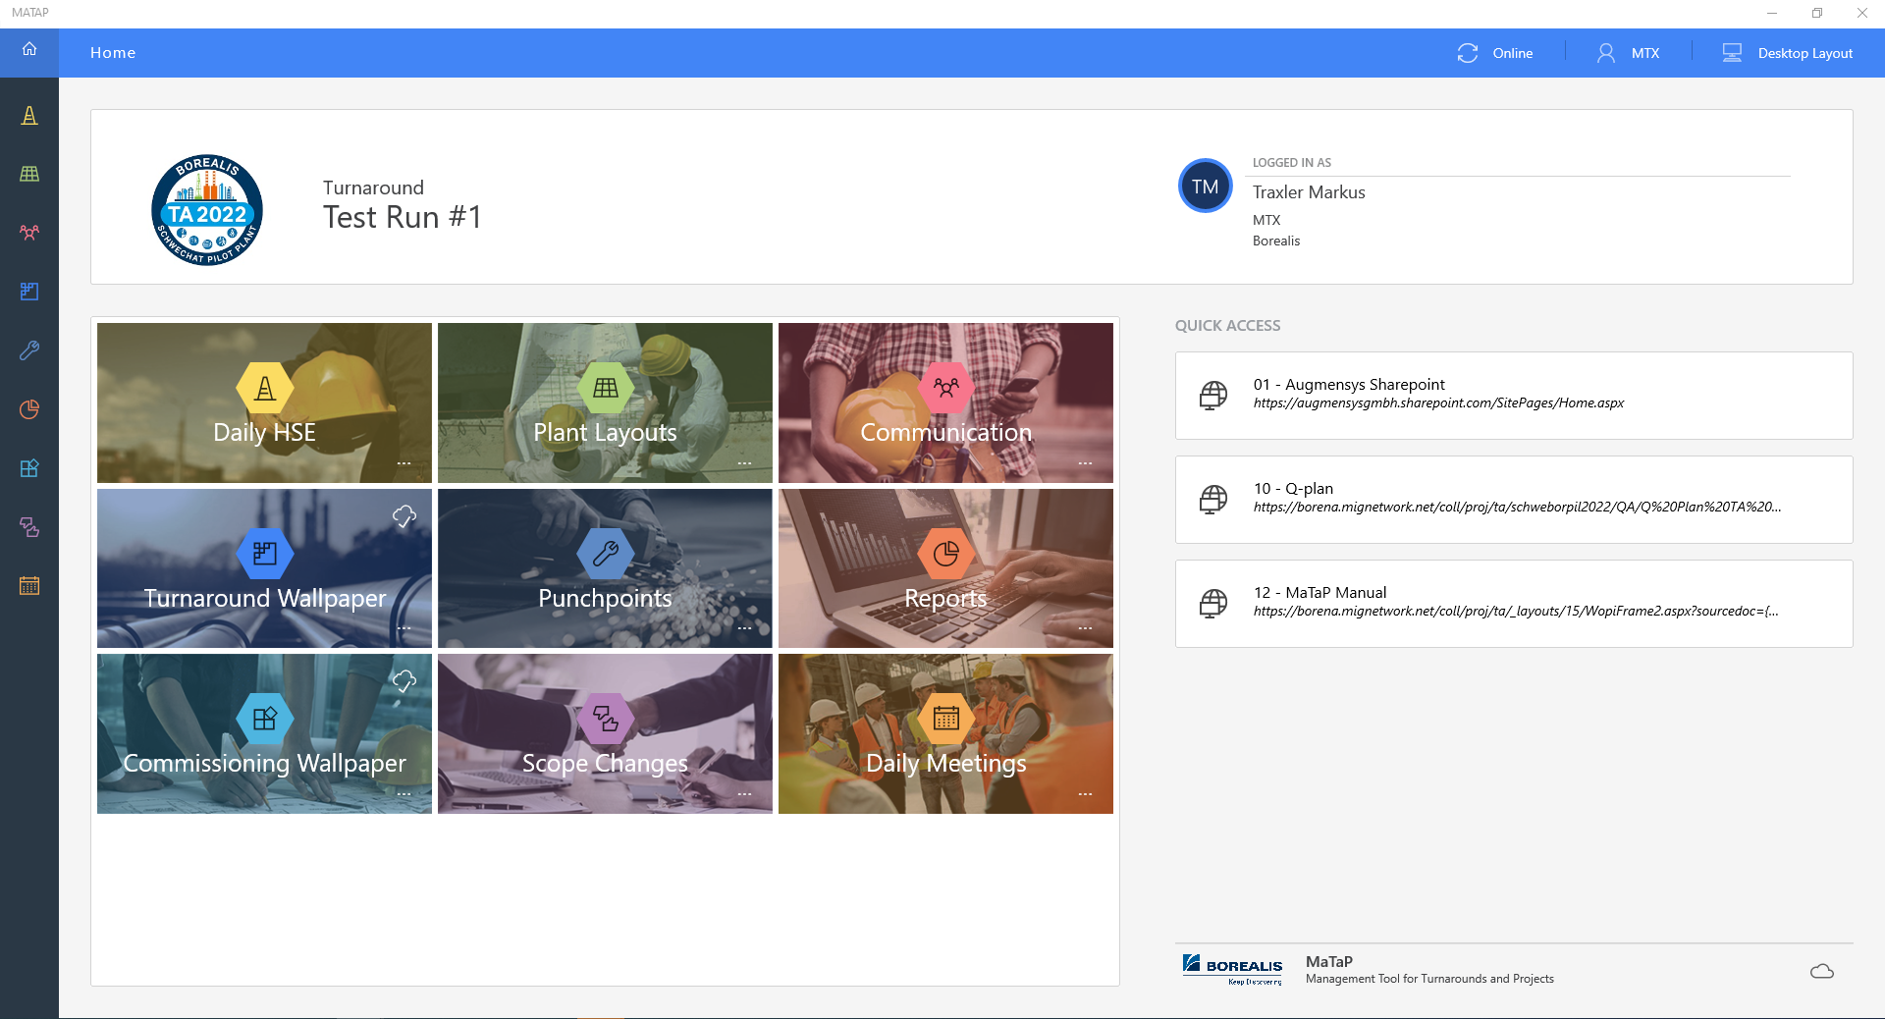Switch the Desktop Layout mode

(x=1788, y=53)
